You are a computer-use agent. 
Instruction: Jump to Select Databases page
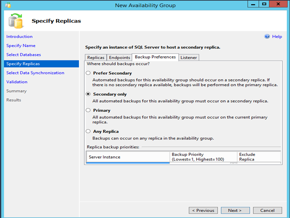point(24,55)
